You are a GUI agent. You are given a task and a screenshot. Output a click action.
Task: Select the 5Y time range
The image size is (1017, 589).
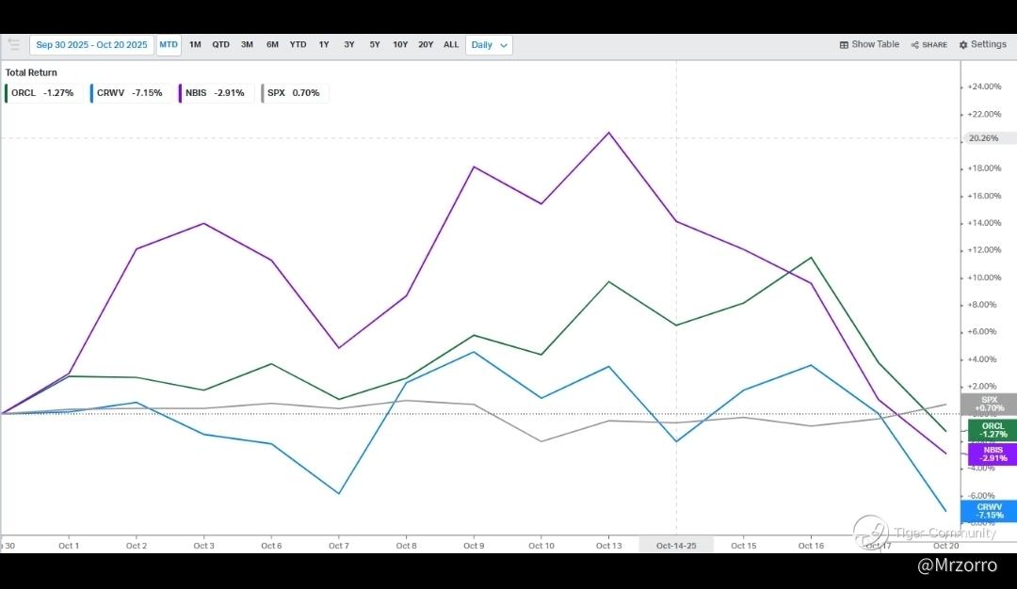click(x=375, y=45)
